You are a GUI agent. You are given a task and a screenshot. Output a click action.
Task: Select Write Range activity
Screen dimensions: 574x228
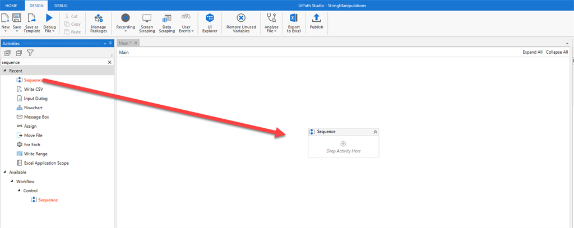click(x=32, y=153)
